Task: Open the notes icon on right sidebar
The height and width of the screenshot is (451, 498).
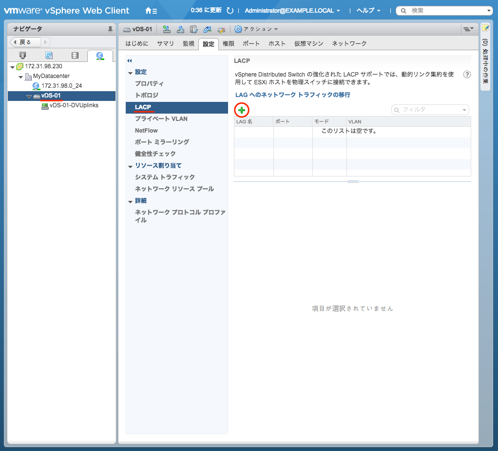Action: tap(485, 28)
